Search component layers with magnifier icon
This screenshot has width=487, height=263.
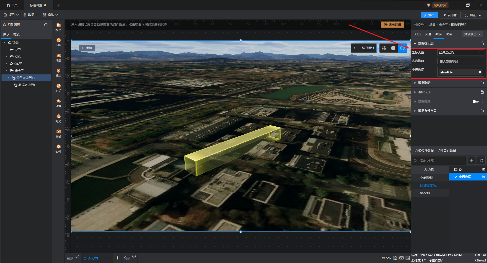(46, 25)
